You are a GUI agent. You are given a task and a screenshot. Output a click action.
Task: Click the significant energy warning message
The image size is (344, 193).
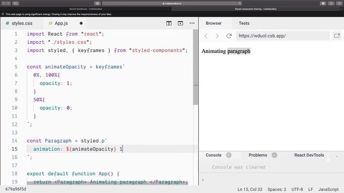pos(59,14)
